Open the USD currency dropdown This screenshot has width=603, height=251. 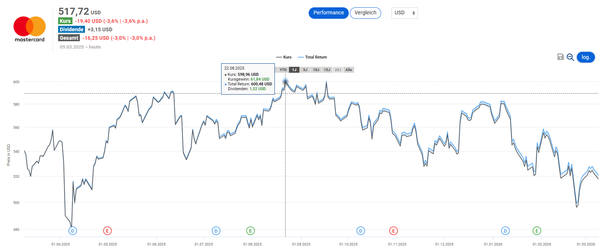point(404,13)
